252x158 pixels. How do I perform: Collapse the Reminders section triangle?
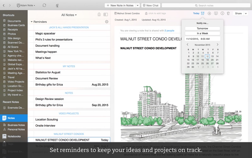[x=31, y=22]
